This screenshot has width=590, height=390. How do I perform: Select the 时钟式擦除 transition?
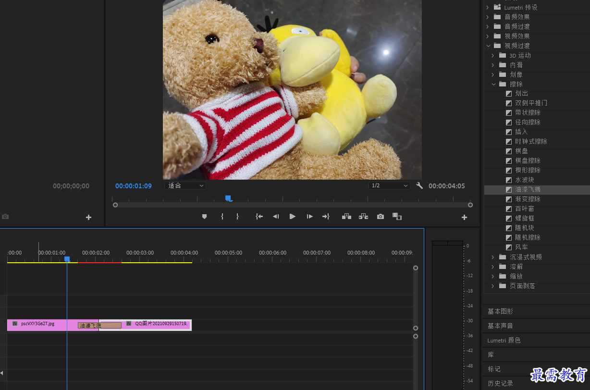click(x=531, y=142)
